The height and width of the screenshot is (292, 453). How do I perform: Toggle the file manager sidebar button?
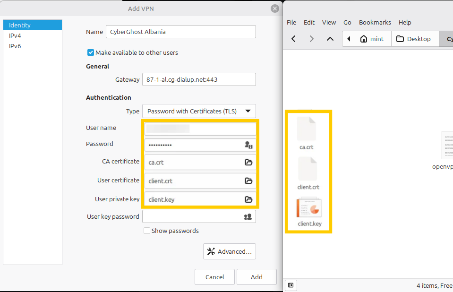[291, 285]
